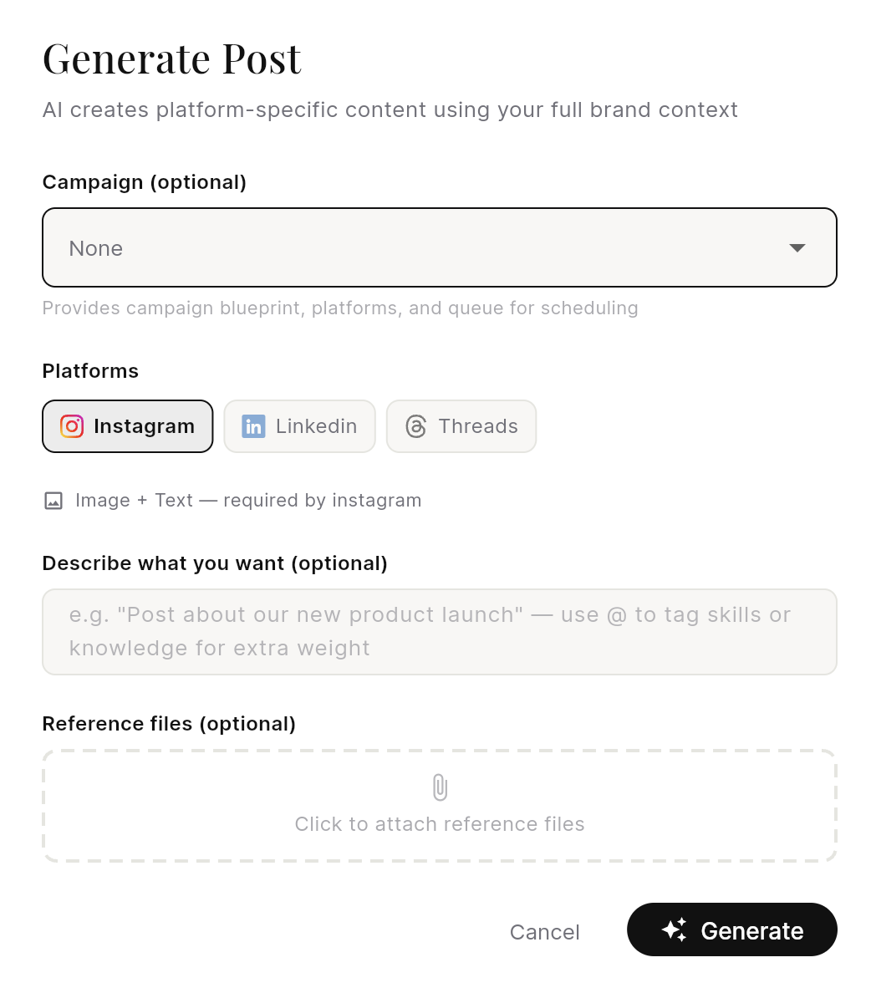This screenshot has width=871, height=988.
Task: Click the Instagram logo icon
Action: click(72, 426)
